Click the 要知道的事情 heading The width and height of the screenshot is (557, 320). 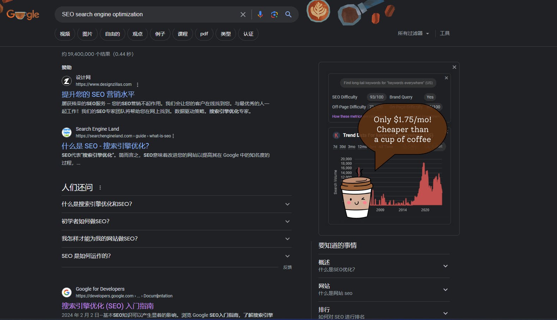[338, 245]
